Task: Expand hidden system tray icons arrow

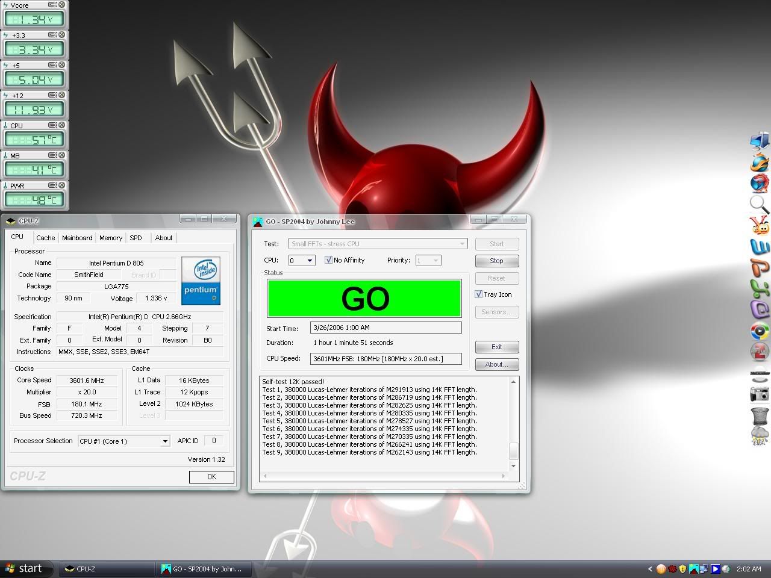Action: tap(650, 568)
